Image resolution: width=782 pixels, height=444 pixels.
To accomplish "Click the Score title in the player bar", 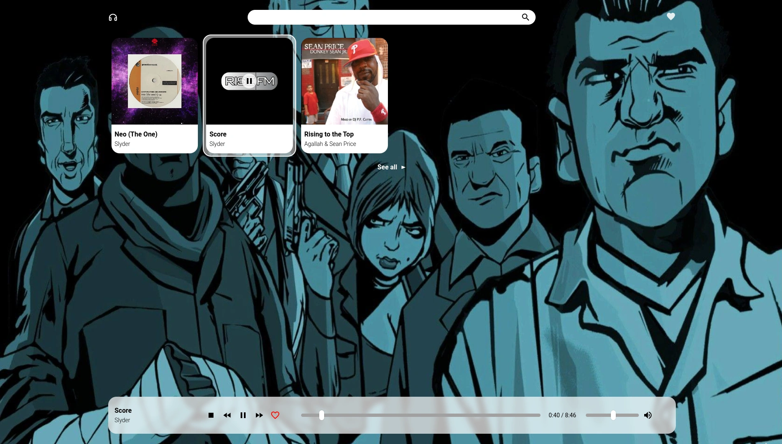I will point(123,410).
